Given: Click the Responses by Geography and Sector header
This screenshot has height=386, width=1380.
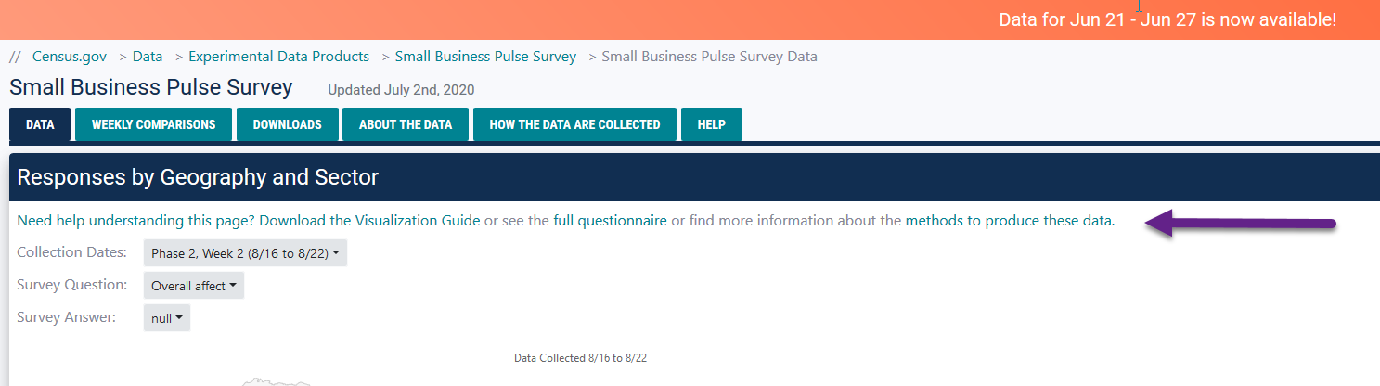Looking at the screenshot, I should coord(198,177).
